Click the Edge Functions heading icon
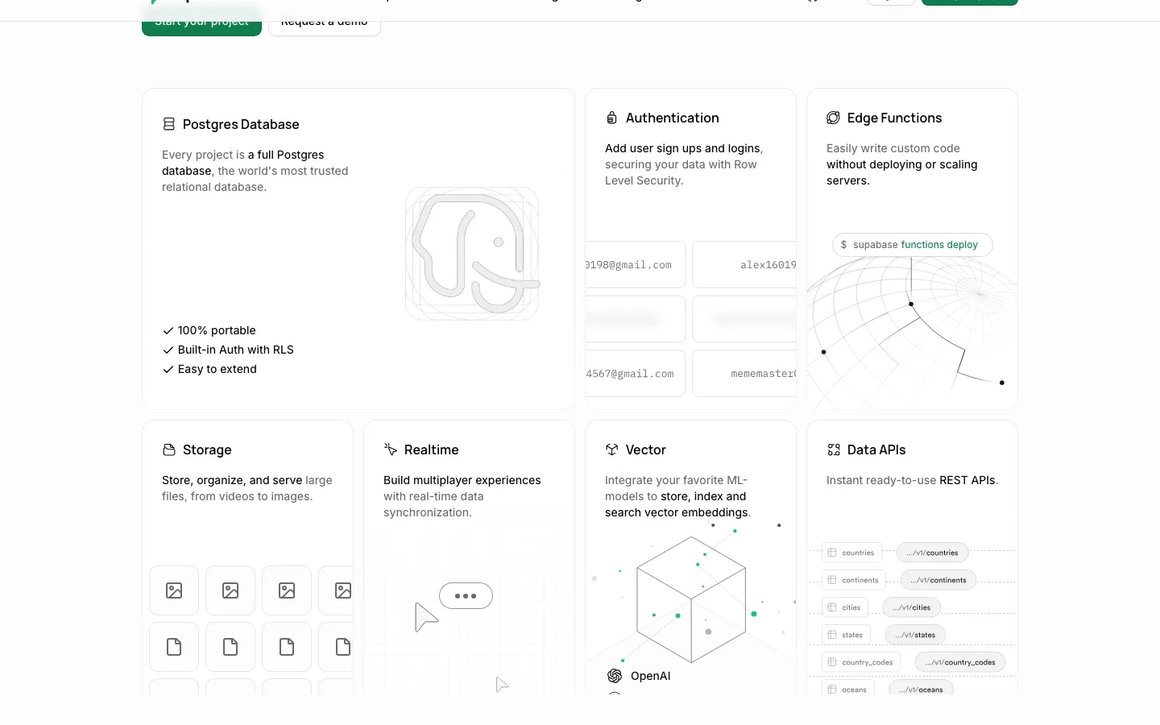Image resolution: width=1160 pixels, height=725 pixels. click(x=833, y=118)
